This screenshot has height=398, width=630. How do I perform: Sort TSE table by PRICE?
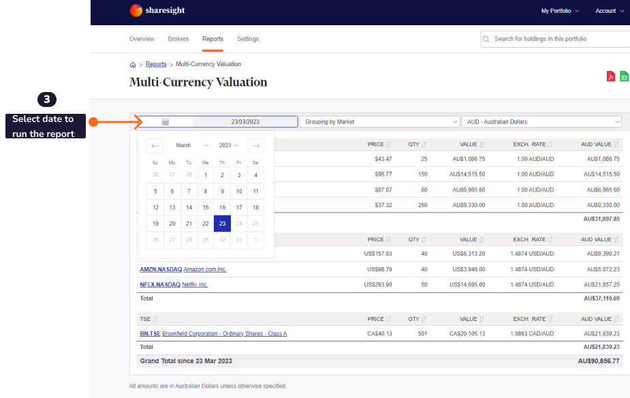(388, 319)
